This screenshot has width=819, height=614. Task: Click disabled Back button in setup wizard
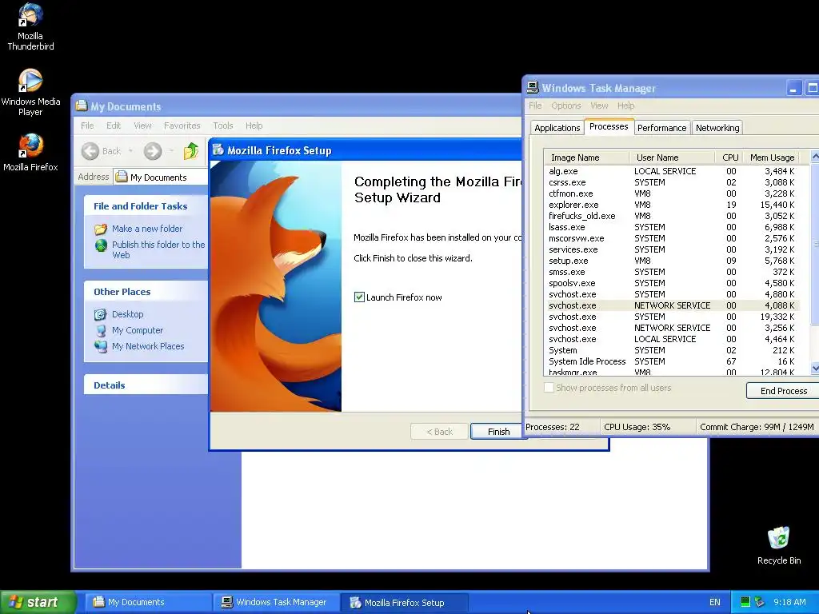pos(439,432)
